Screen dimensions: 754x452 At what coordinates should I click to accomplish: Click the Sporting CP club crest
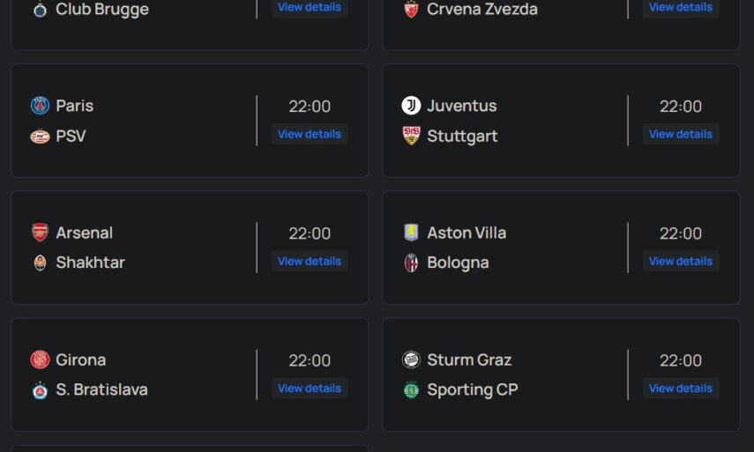(x=411, y=389)
